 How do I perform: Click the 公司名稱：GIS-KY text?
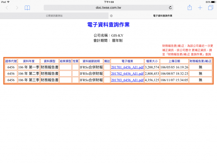pos(108,36)
